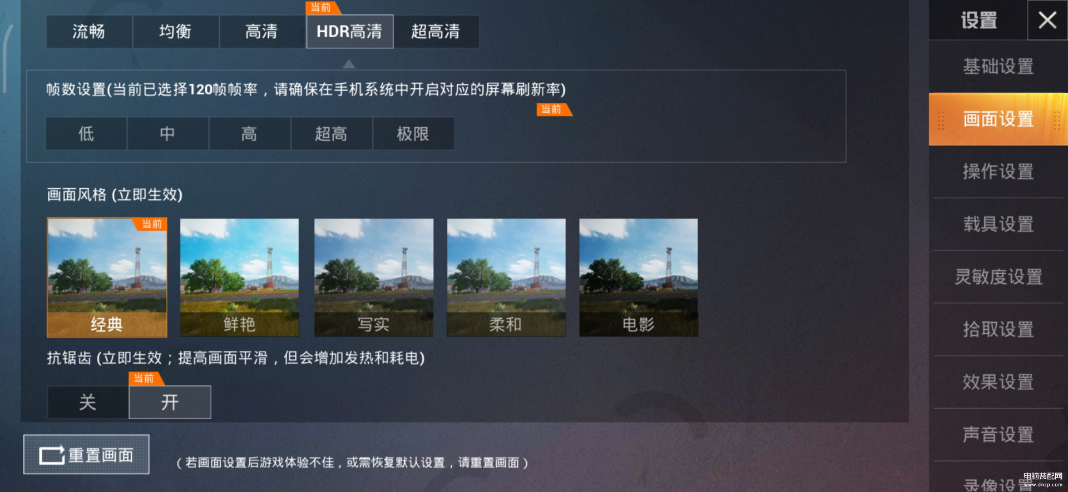Turn anti-aliasing off with 关
This screenshot has height=492, width=1068.
(x=88, y=402)
